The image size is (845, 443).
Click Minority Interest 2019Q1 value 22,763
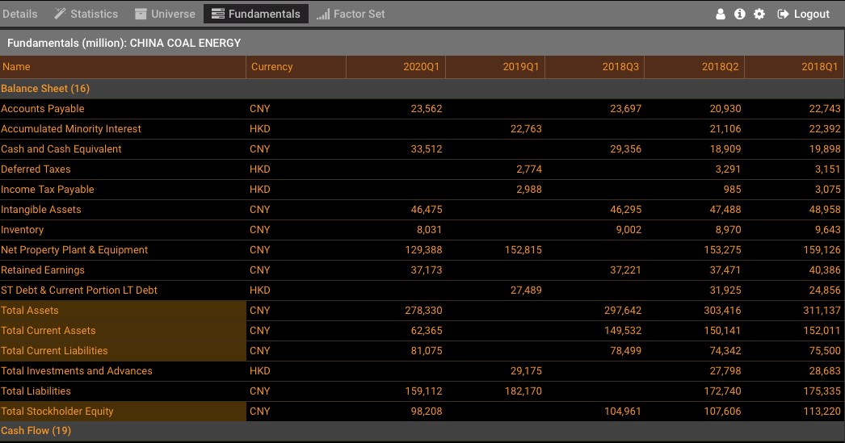click(526, 128)
